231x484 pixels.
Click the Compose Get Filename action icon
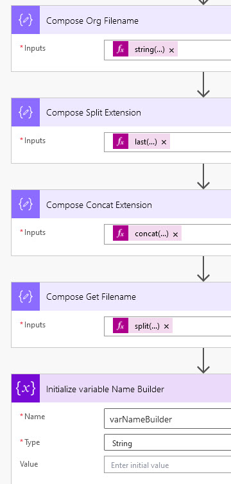tap(26, 297)
